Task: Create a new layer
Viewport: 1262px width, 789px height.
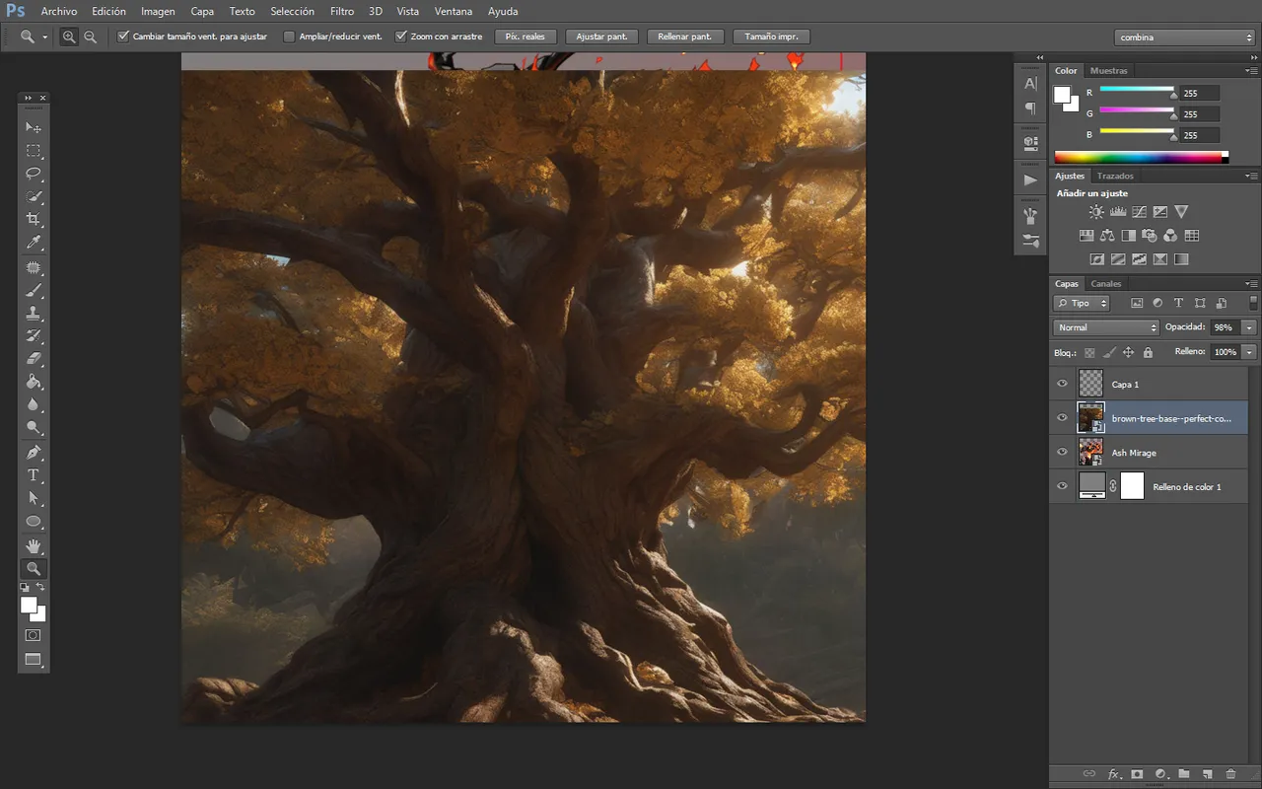Action: 1208,774
